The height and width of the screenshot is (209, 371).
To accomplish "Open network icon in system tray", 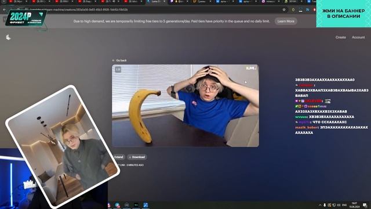I will pos(334,205).
